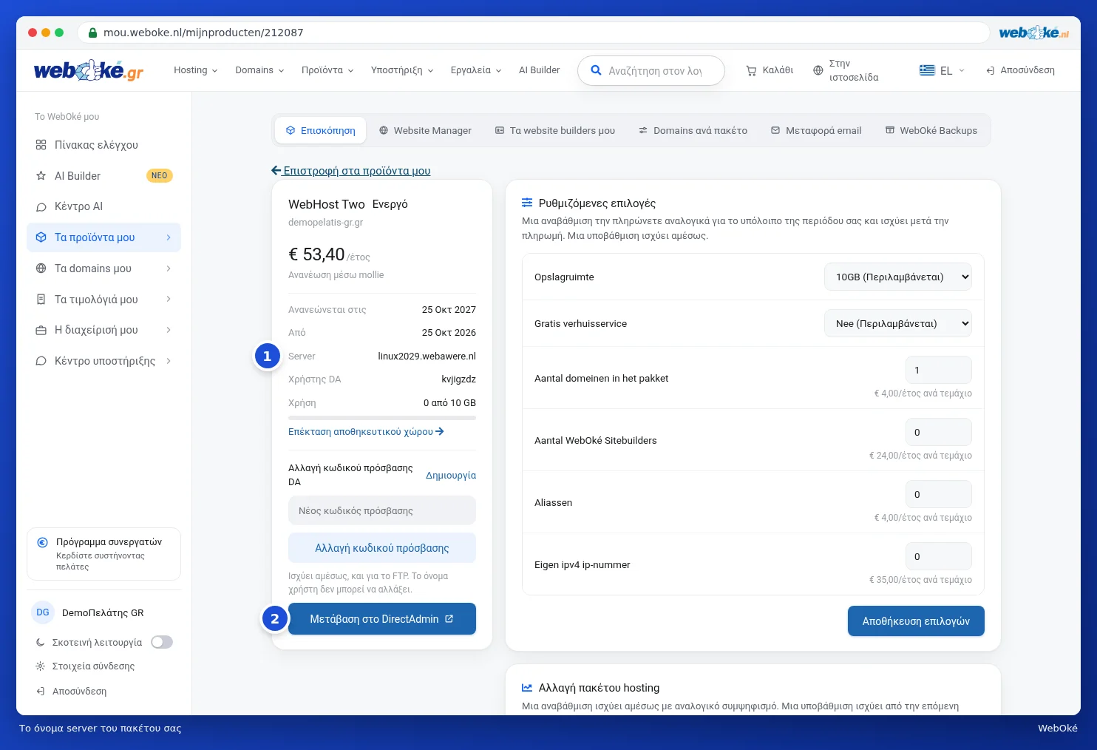Viewport: 1097px width, 750px height.
Task: Click Αποθήκευση επιλογών button
Action: click(916, 621)
